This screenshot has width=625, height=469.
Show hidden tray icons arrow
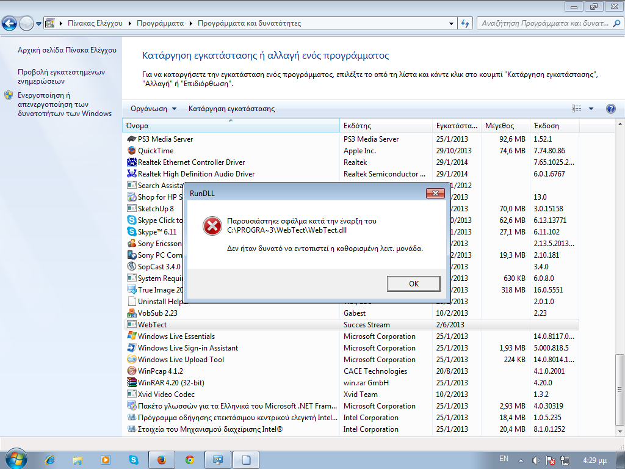(x=521, y=460)
